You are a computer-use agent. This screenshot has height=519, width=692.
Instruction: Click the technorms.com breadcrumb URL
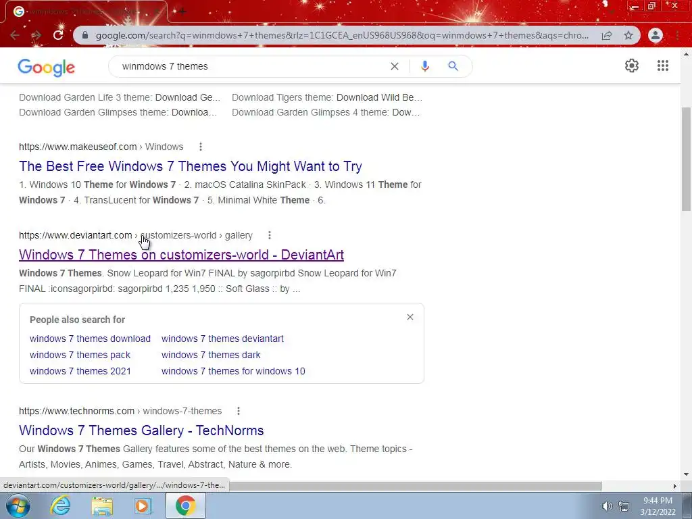click(120, 412)
